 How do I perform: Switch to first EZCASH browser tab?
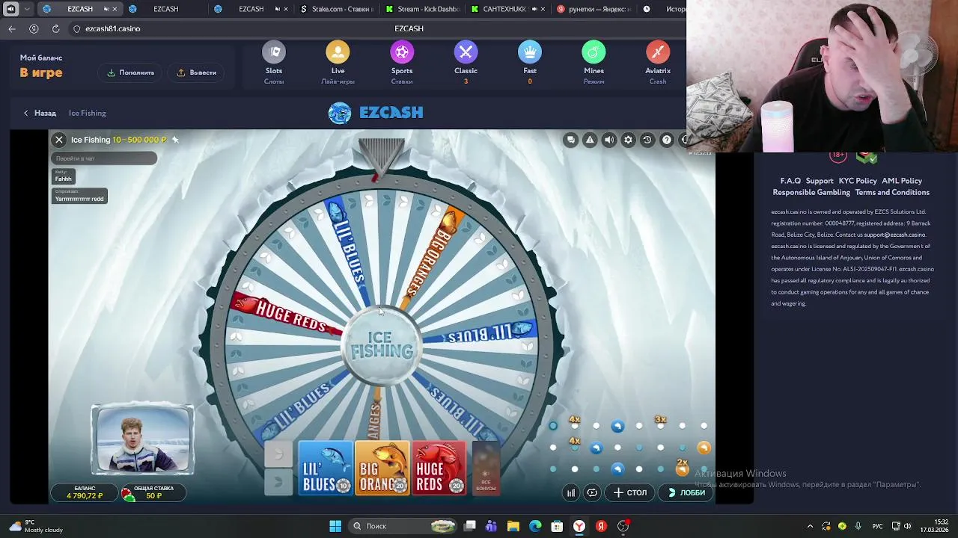point(80,9)
